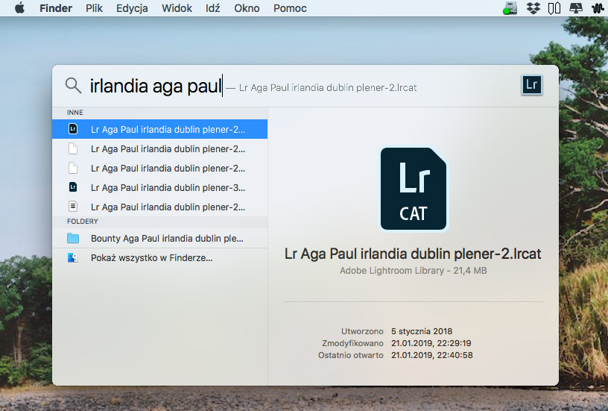Click the Spotlight magnifying glass icon
Image resolution: width=608 pixels, height=411 pixels.
click(73, 86)
